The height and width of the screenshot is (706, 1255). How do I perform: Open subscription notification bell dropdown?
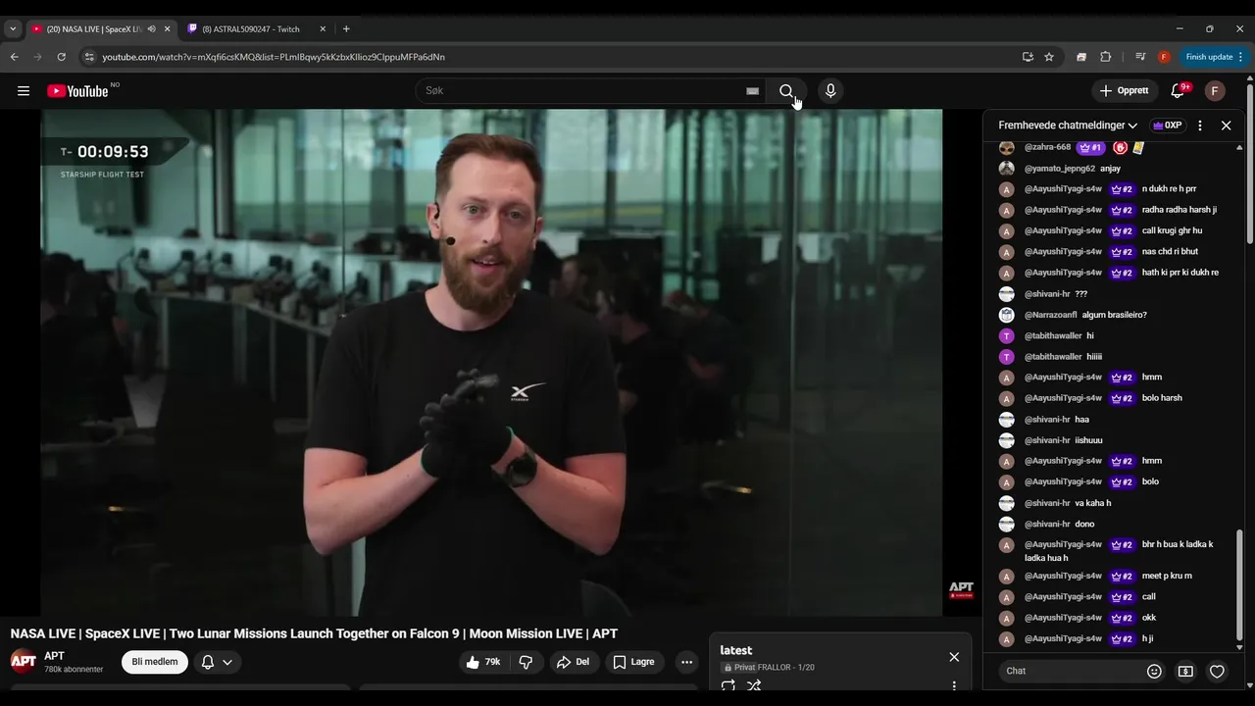[217, 662]
